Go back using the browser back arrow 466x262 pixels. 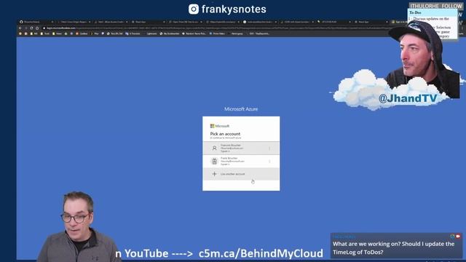point(20,28)
